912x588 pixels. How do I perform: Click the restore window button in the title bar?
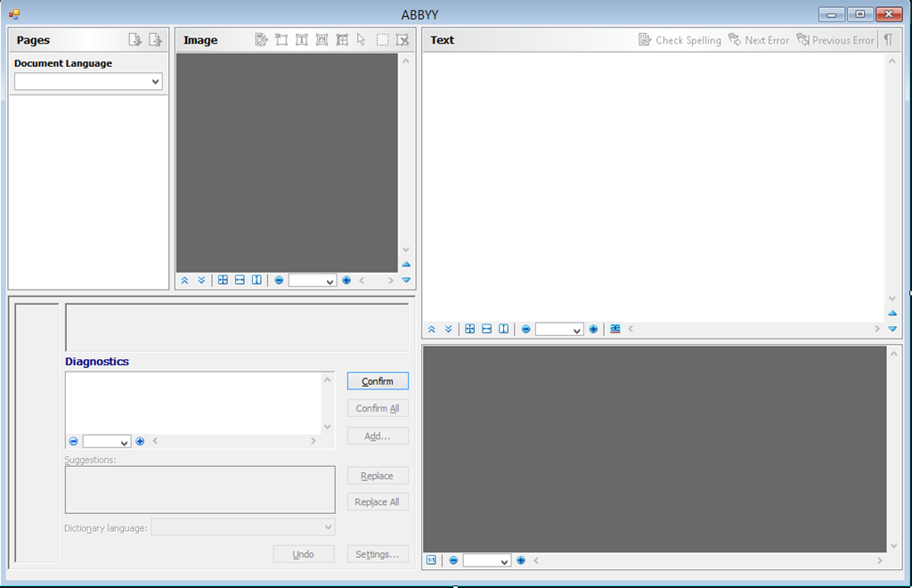click(859, 14)
